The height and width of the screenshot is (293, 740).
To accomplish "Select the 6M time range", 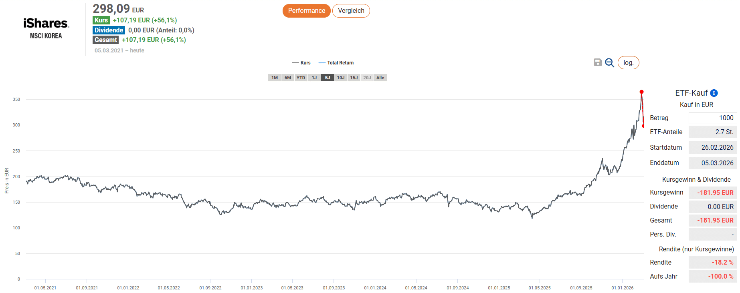I will pos(288,78).
